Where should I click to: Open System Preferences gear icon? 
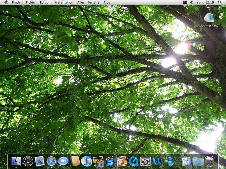point(145,161)
